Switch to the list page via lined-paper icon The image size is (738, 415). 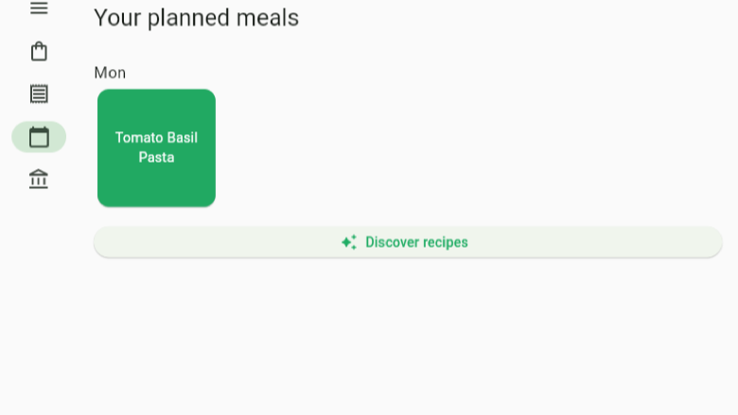point(39,94)
